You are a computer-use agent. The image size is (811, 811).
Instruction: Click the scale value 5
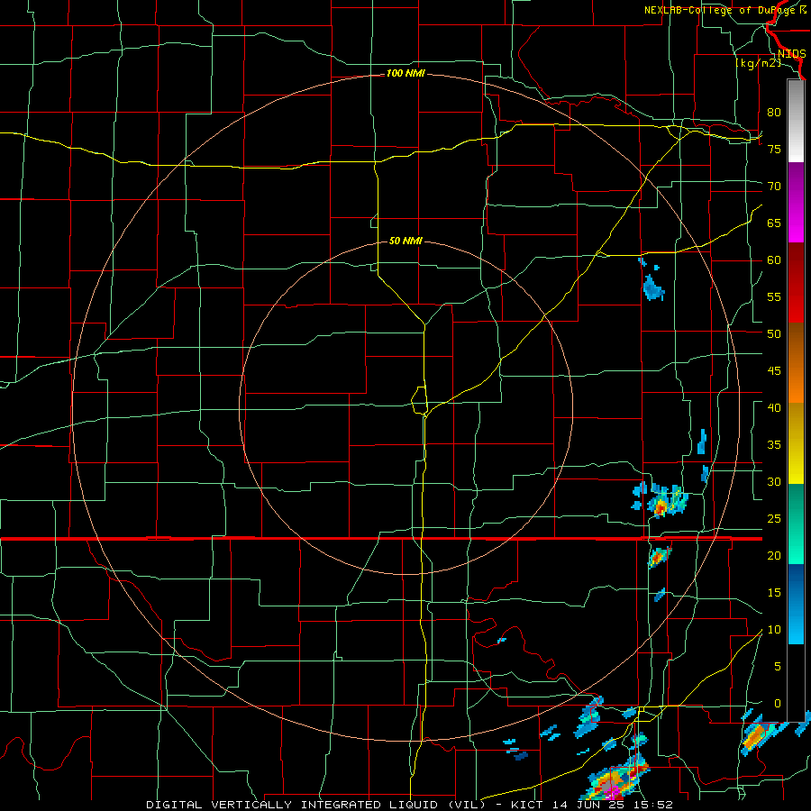[778, 666]
